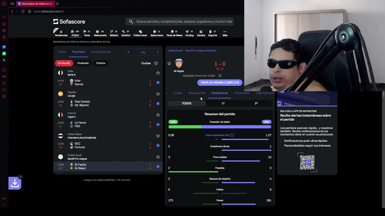
Task: Switch to the Alineaciones tab
Action: tap(197, 93)
